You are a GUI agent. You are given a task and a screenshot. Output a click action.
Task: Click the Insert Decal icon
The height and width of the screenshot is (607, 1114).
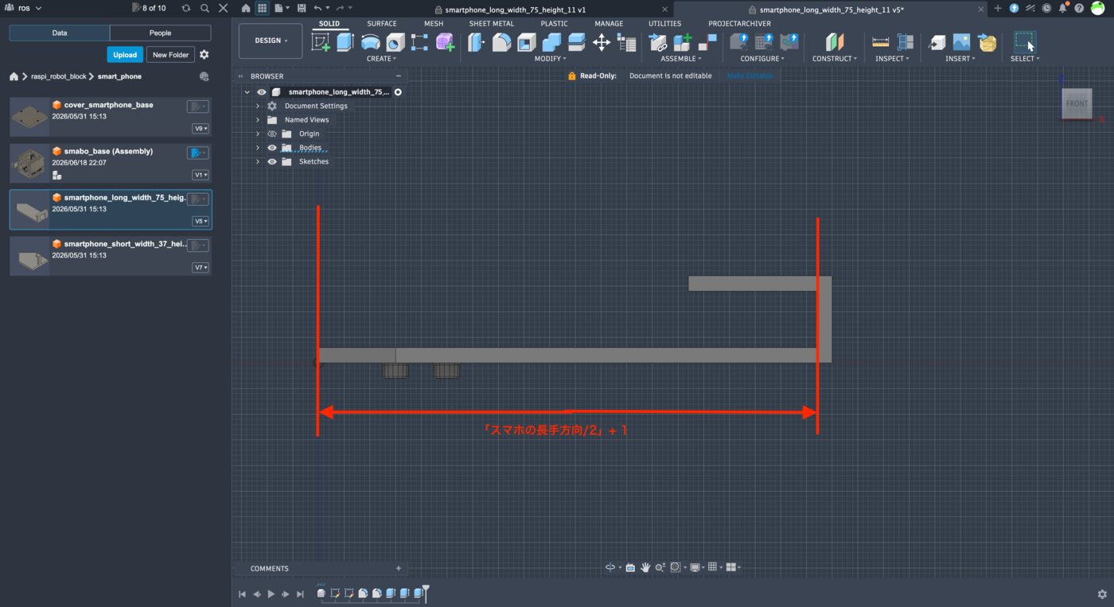point(962,42)
